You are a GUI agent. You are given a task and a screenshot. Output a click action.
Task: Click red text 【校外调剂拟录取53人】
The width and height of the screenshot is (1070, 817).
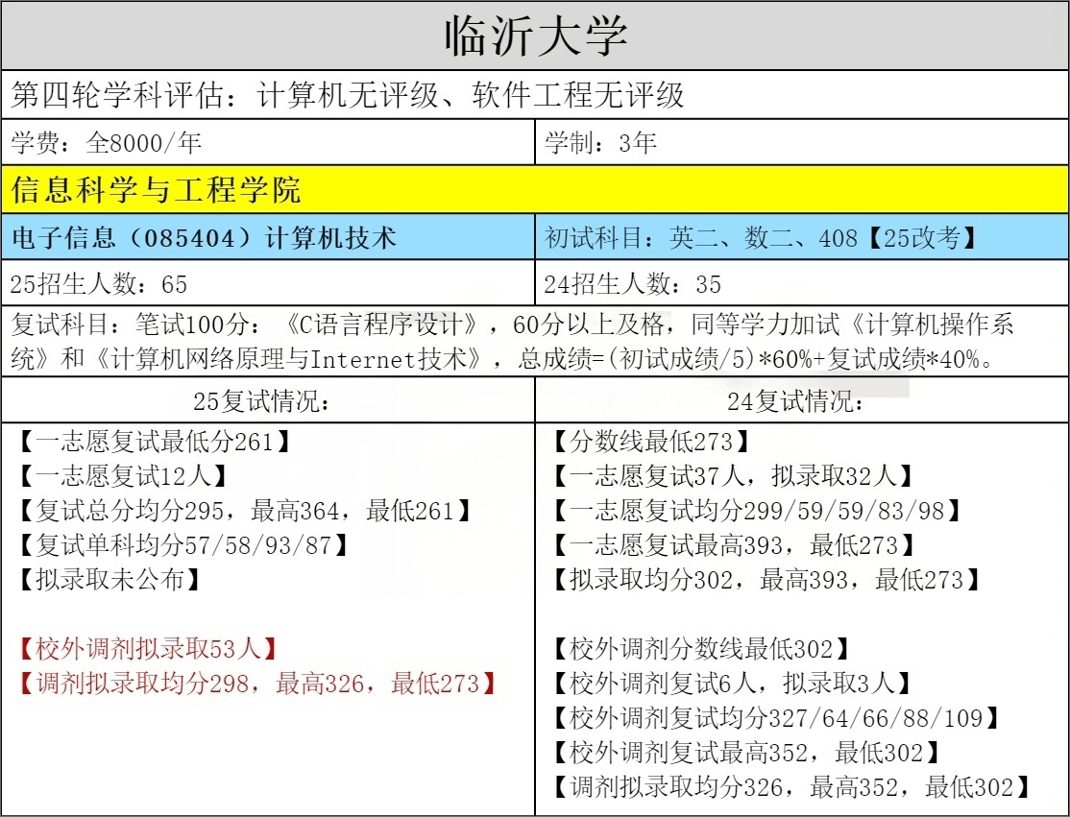147,649
